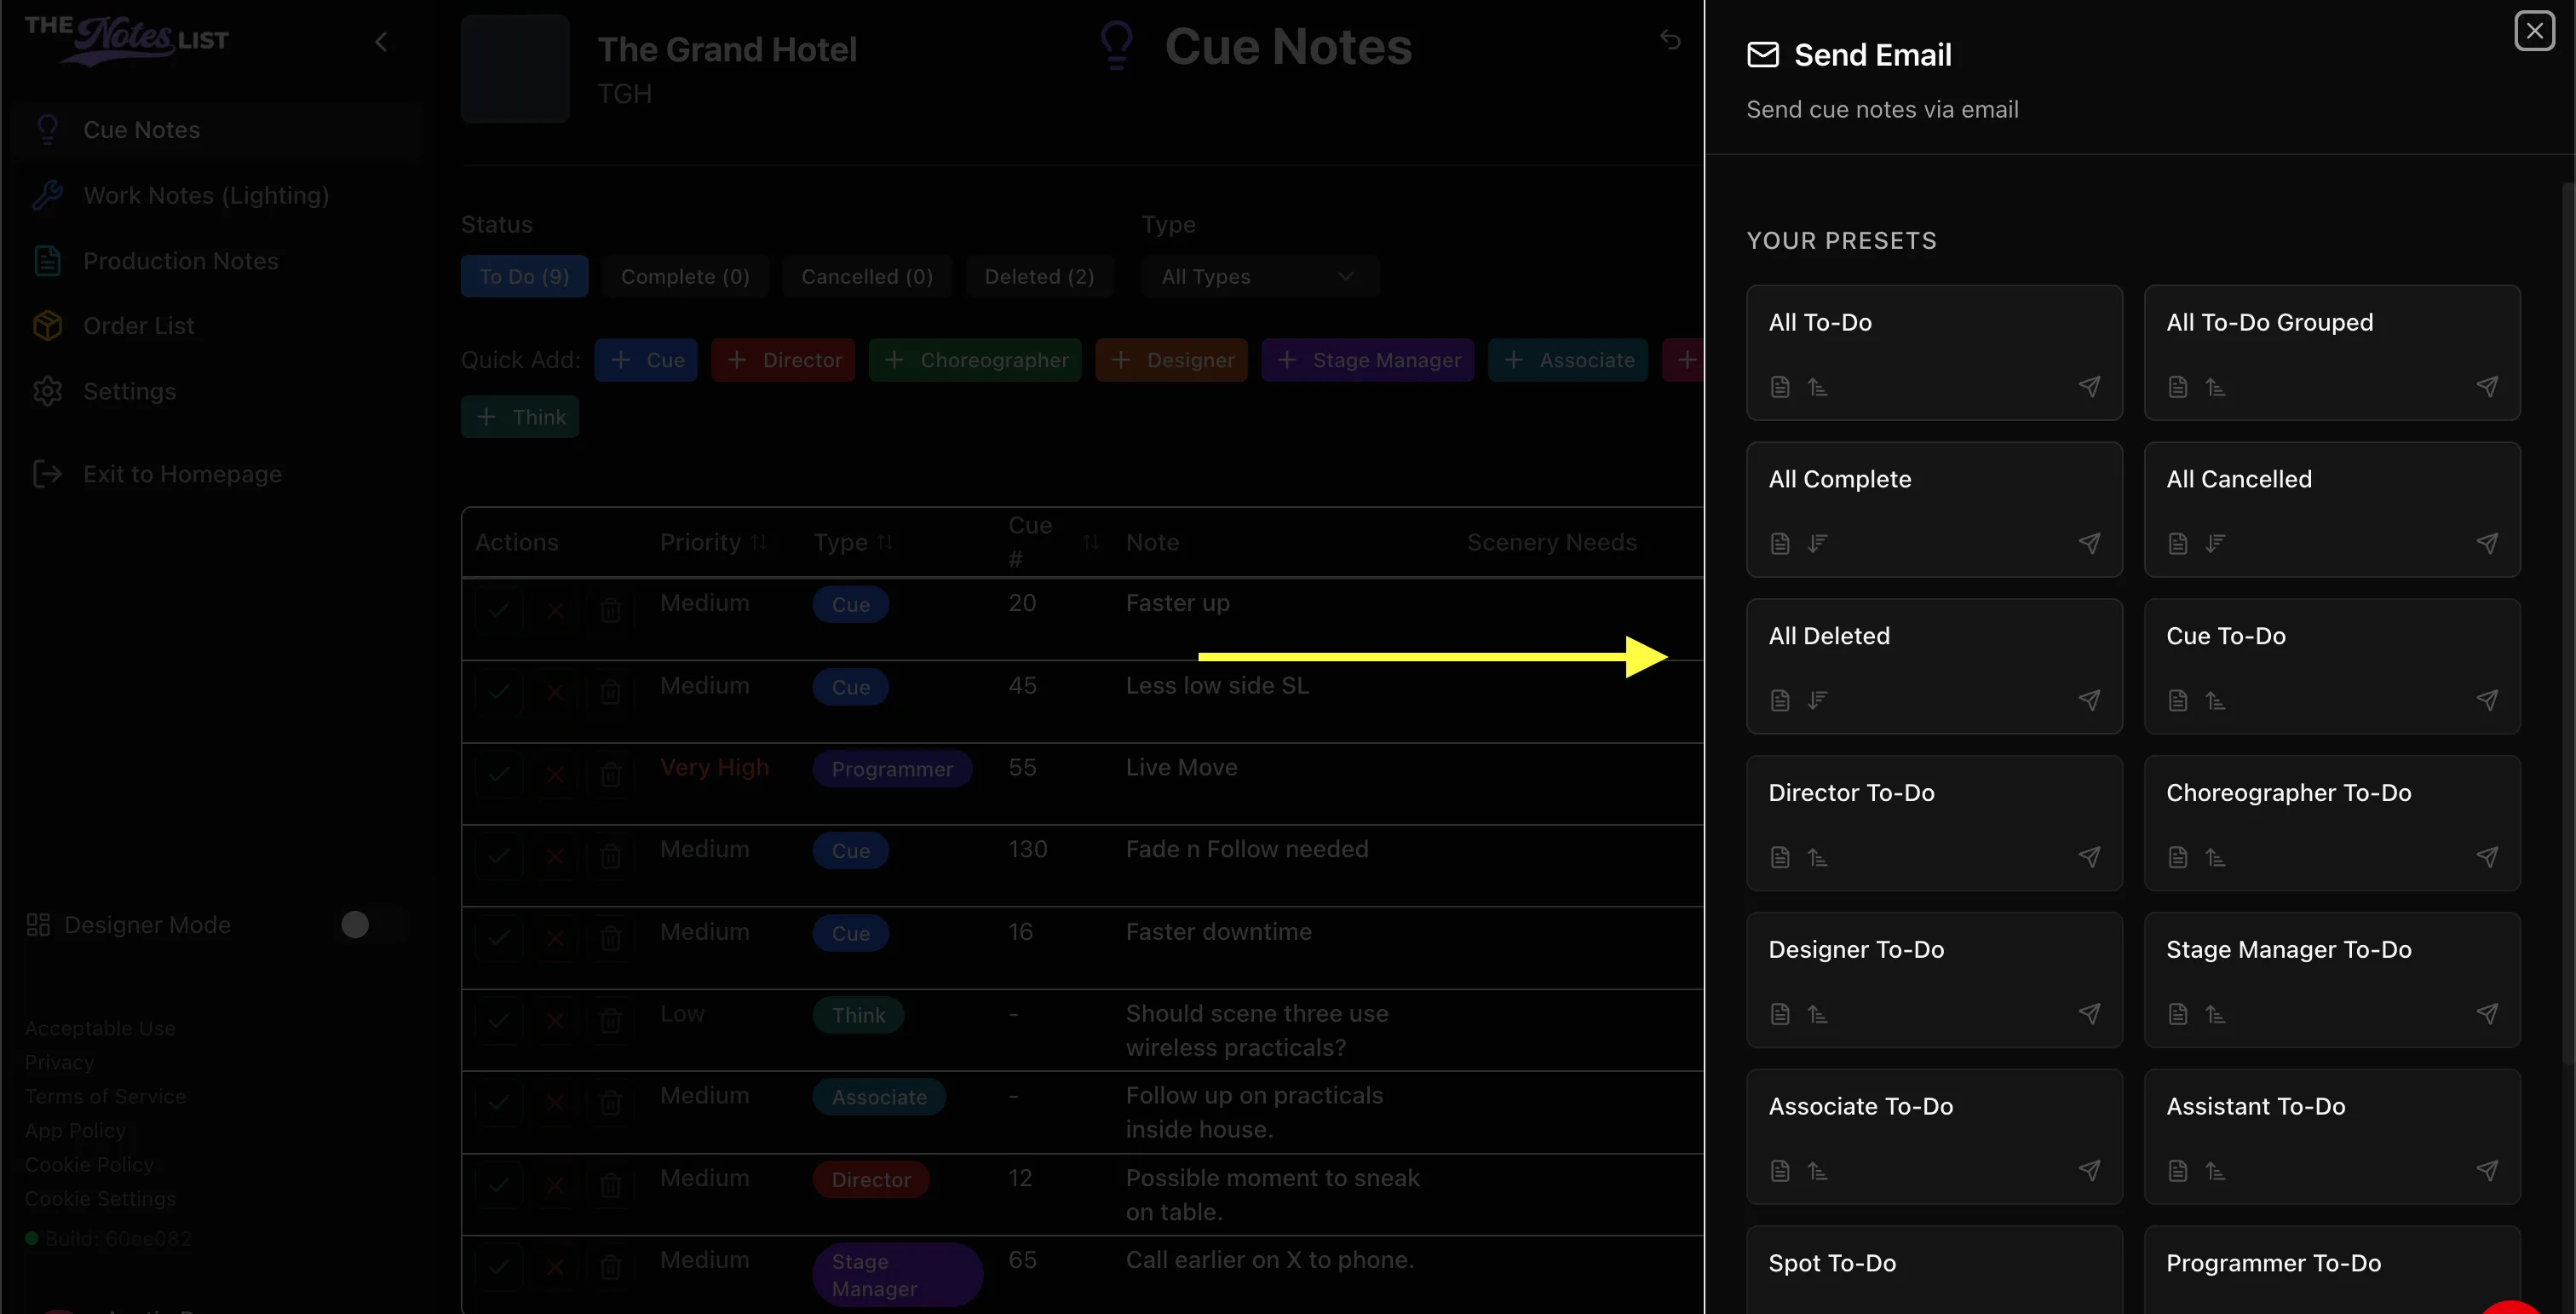Quick add a Think note
Screen dimensions: 2576x1314
[520, 417]
